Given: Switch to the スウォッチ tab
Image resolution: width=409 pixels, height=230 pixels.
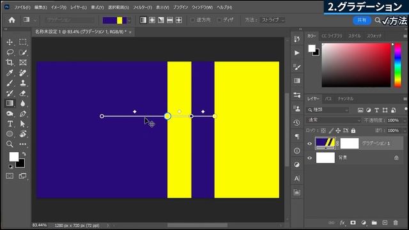Looking at the screenshot, I should click(374, 36).
